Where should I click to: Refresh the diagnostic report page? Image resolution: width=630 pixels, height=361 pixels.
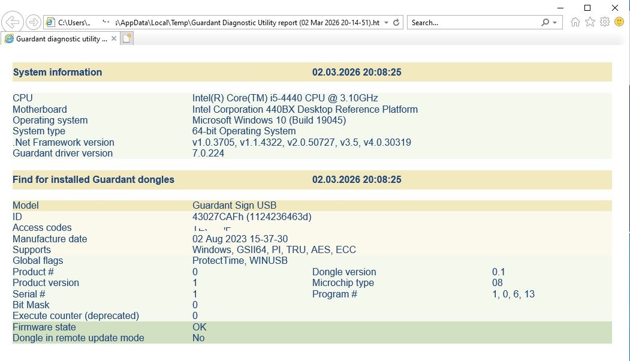point(396,22)
